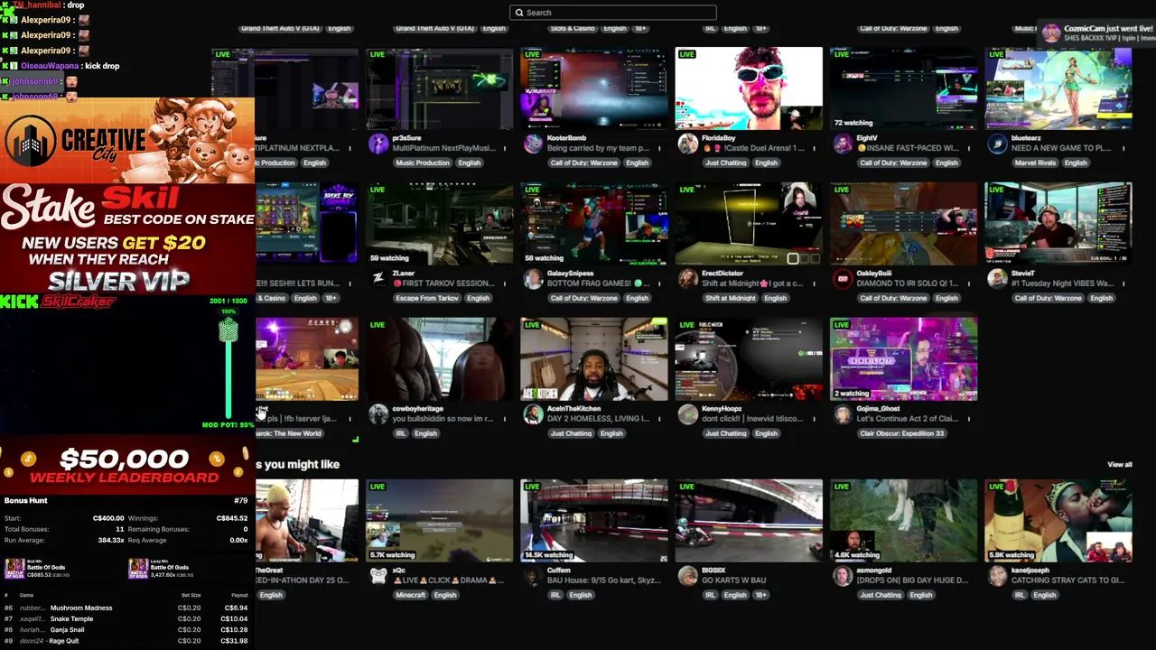Open StevieT's avatar

[x=997, y=279]
